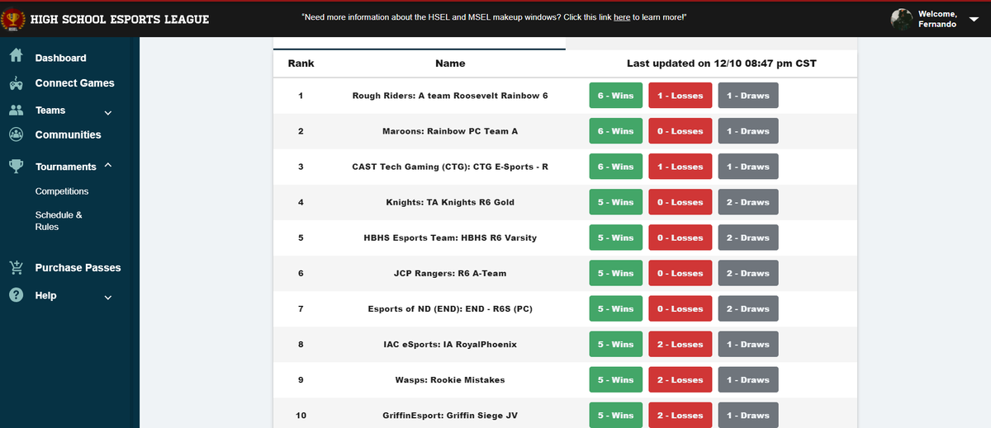This screenshot has width=991, height=428.
Task: Open the Help sidebar item
Action: [45, 295]
